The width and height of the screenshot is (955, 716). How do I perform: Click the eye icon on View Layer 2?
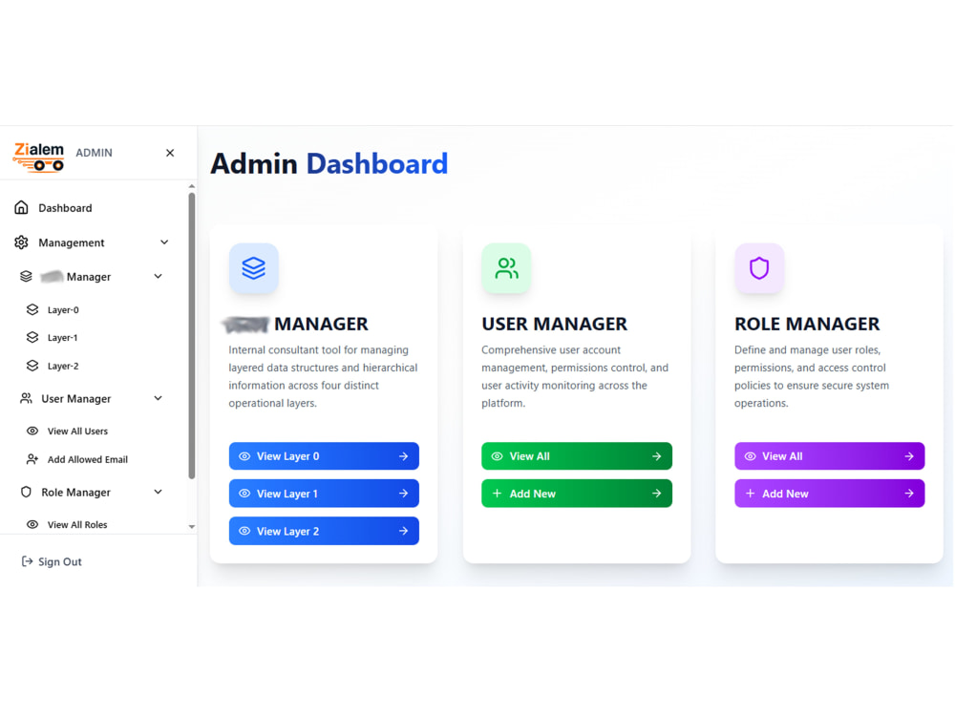pyautogui.click(x=244, y=531)
